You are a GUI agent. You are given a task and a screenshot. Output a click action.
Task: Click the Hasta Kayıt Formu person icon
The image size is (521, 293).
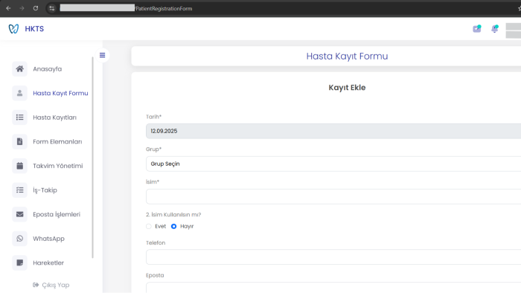19,93
